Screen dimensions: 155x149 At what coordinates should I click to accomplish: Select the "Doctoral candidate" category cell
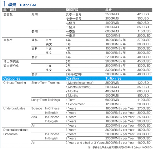coord(16,130)
